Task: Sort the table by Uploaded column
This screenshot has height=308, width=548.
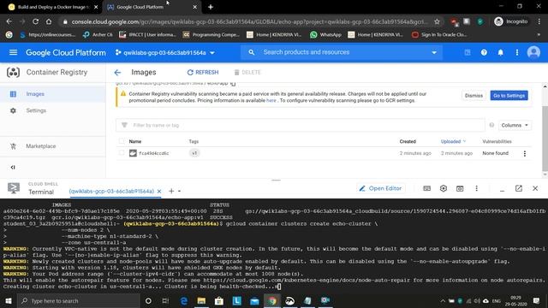Action: click(x=453, y=141)
